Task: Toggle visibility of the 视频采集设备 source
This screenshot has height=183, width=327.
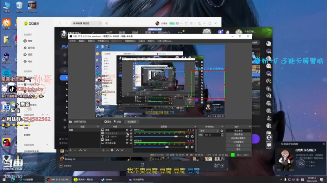Action: (x=127, y=133)
